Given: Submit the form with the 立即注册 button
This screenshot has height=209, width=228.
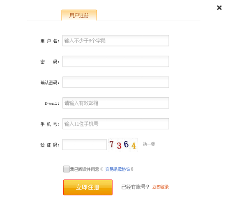Looking at the screenshot, I should [x=88, y=187].
